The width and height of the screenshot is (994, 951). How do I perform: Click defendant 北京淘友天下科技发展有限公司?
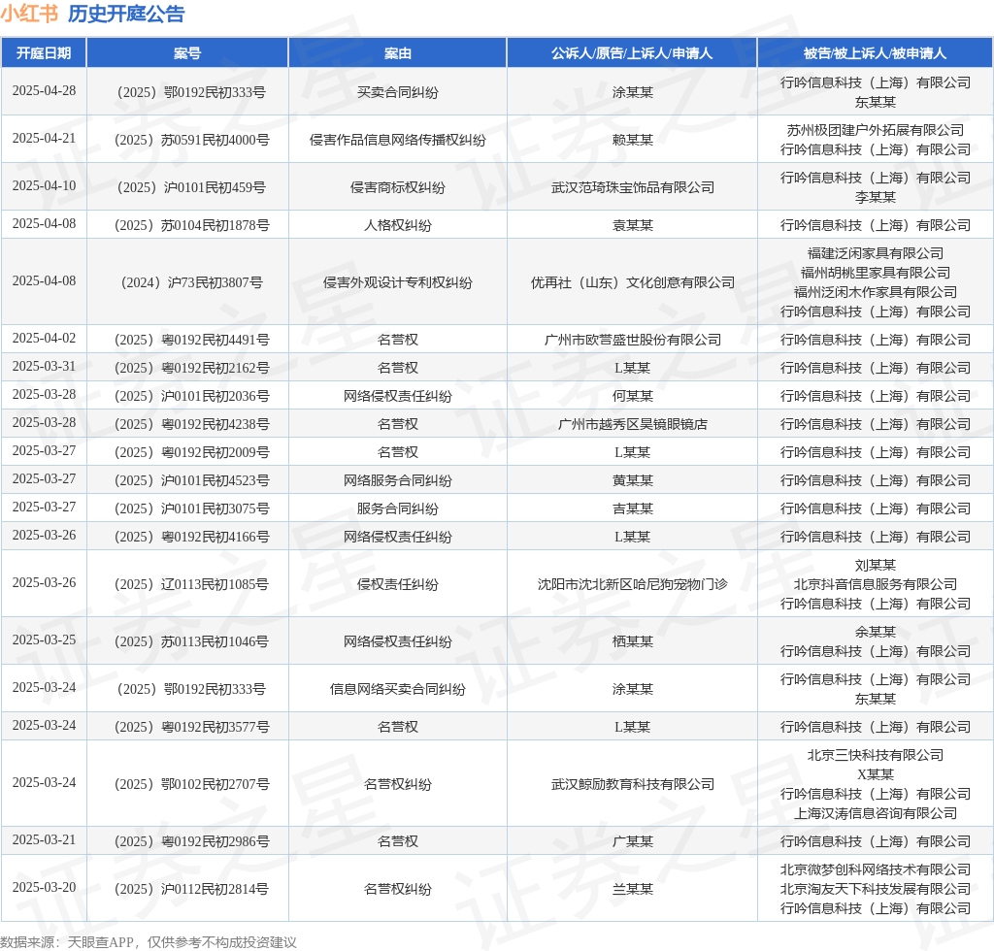click(x=875, y=889)
